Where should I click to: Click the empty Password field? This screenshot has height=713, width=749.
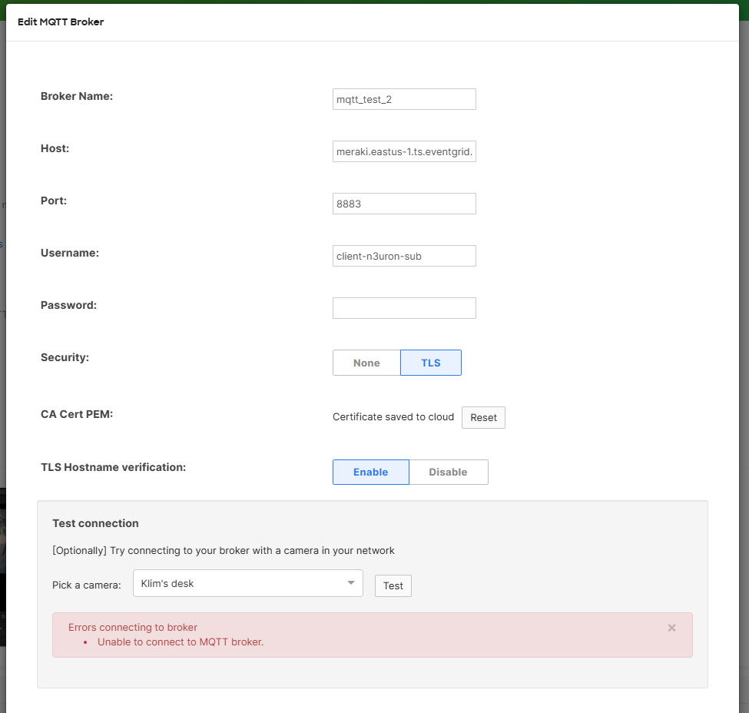pos(404,308)
